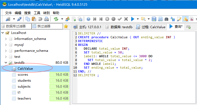Screen dimensions: 197x105
Task: Open the User manager icon
Action: pyautogui.click(x=67, y=19)
